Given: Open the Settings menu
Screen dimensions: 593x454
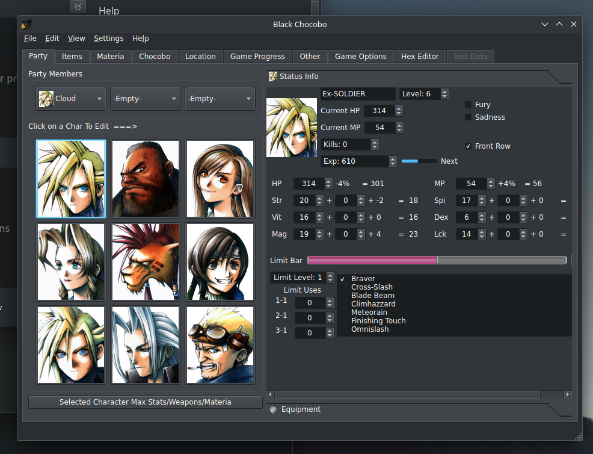Looking at the screenshot, I should tap(108, 39).
